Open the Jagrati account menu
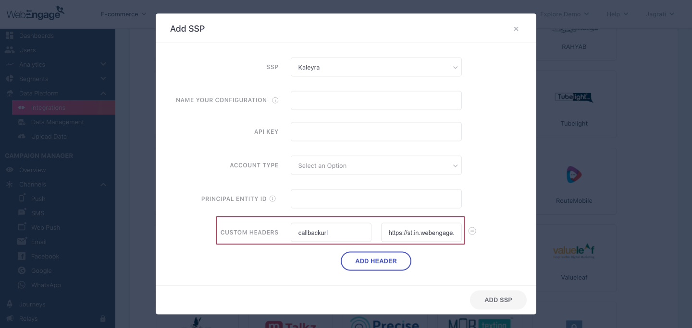692x328 pixels. click(x=660, y=14)
